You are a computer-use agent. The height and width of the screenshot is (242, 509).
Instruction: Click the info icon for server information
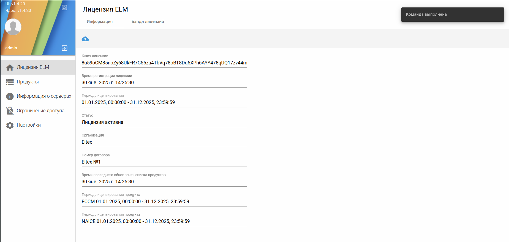[10, 96]
